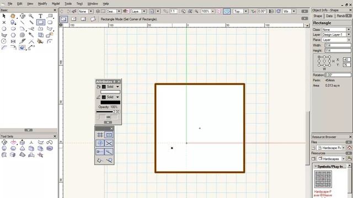This screenshot has height=198, width=353.
Task: Select the Pan hand tool
Action: pyautogui.click(x=13, y=16)
